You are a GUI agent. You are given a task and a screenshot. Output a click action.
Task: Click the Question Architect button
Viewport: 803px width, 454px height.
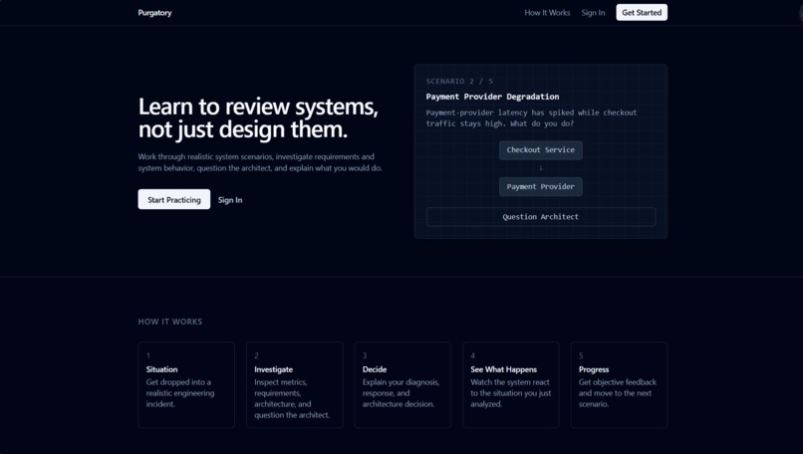click(x=541, y=217)
